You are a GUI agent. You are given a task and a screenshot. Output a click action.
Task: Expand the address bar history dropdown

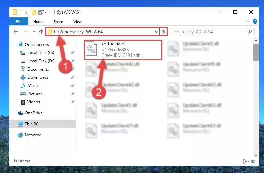click(157, 32)
